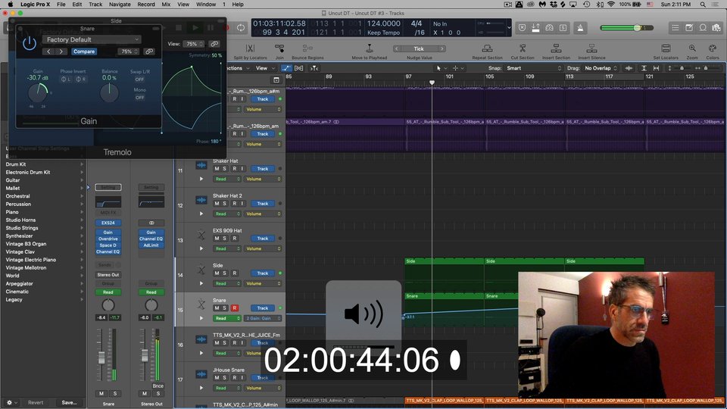The image size is (727, 409).
Task: Click the Overdrive plugin slot
Action: point(108,239)
